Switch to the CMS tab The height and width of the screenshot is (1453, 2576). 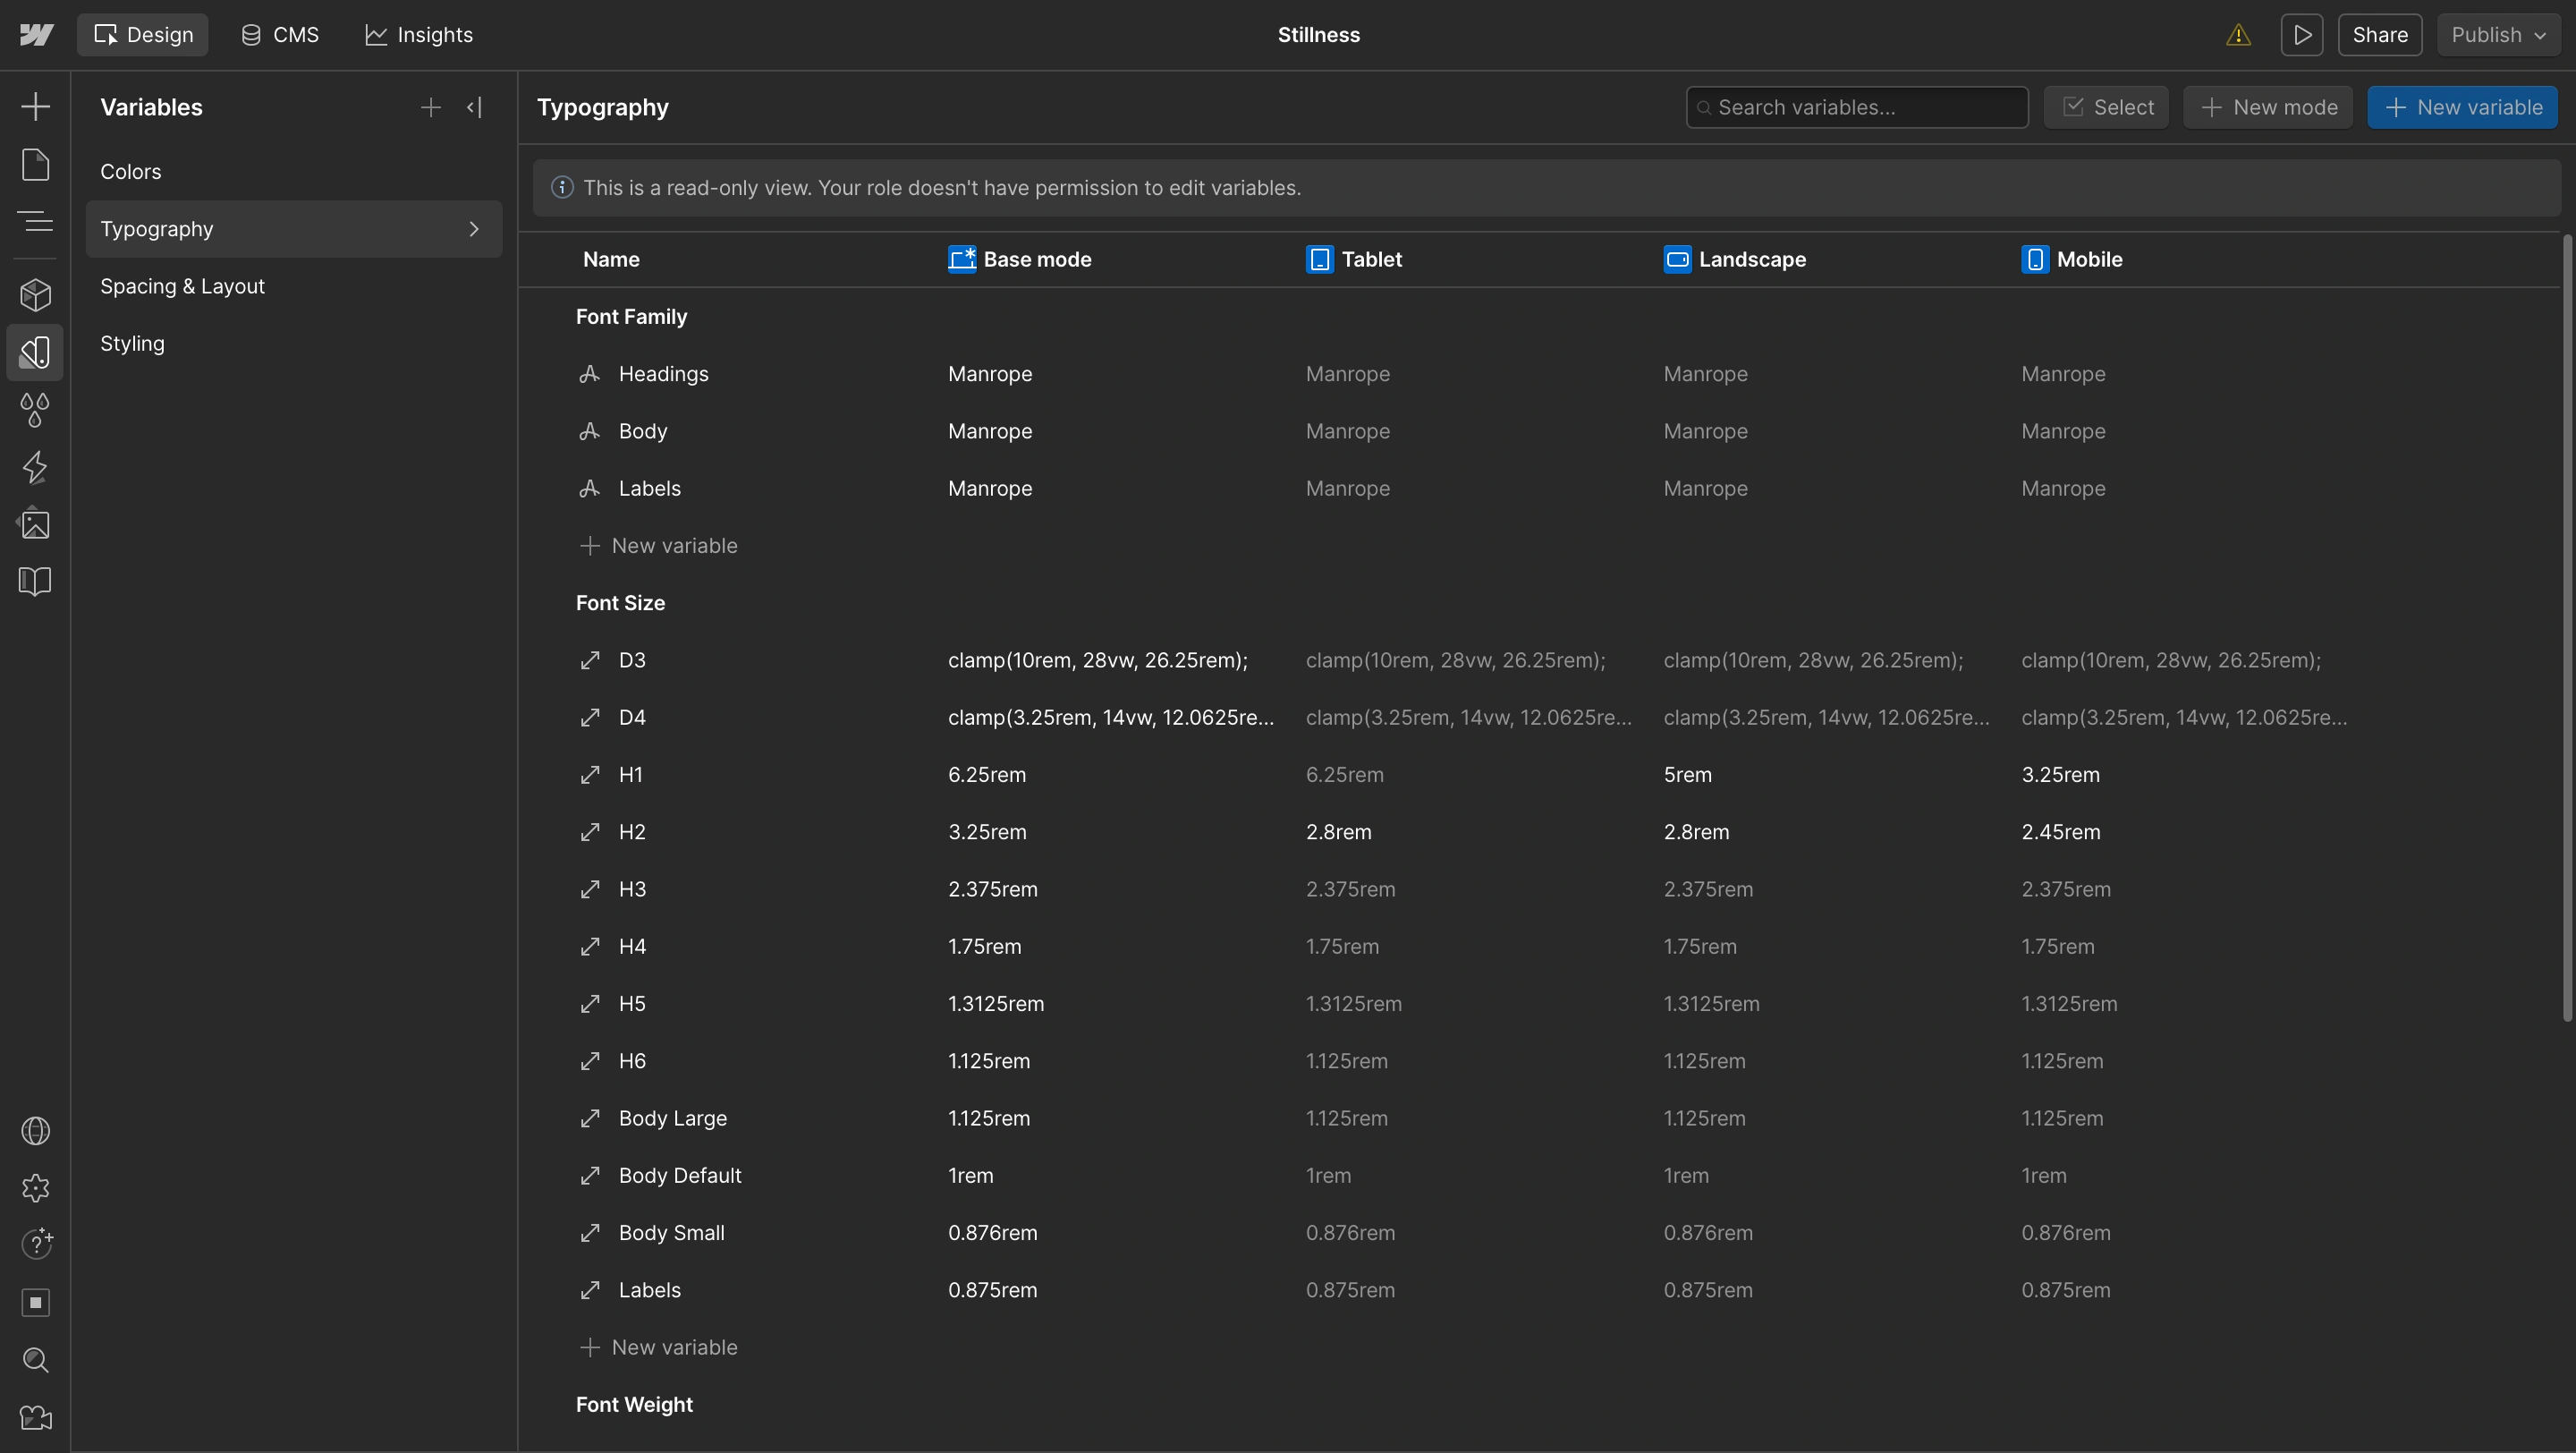pyautogui.click(x=280, y=35)
